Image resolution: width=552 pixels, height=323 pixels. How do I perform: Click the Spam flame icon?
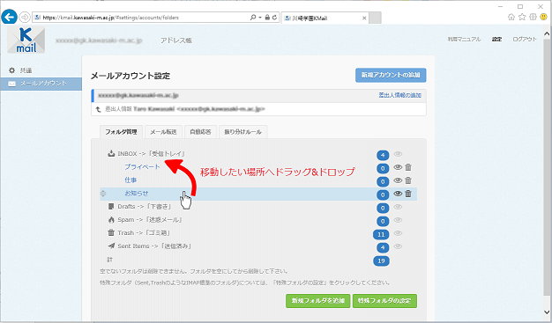point(111,220)
